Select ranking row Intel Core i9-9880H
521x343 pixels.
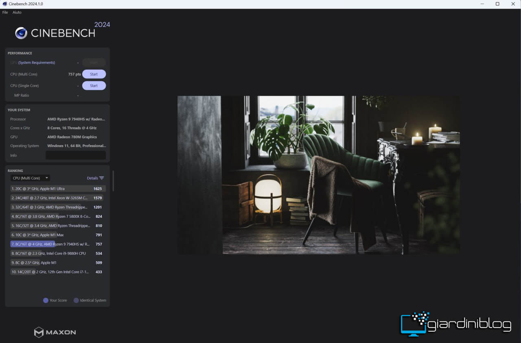pyautogui.click(x=58, y=253)
